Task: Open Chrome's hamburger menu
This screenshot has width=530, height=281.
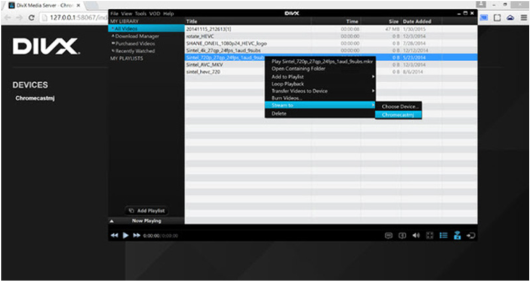Action: click(x=524, y=17)
